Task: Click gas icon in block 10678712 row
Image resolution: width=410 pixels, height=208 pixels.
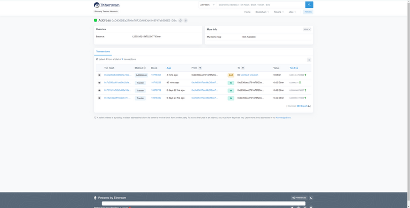Action: pos(305,90)
